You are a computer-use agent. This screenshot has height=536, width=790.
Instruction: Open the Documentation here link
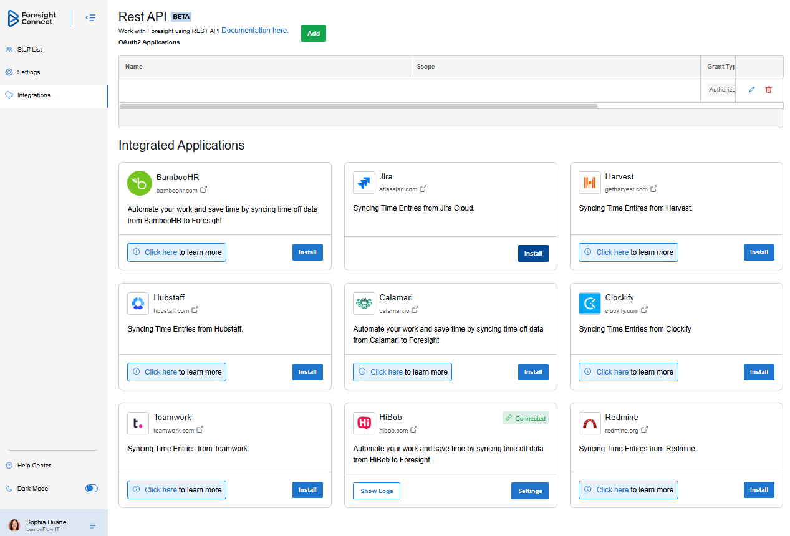tap(255, 31)
